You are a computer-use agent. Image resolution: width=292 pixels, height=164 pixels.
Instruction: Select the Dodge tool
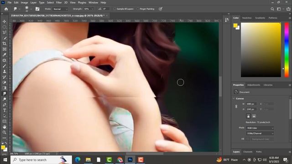pyautogui.click(x=4, y=99)
